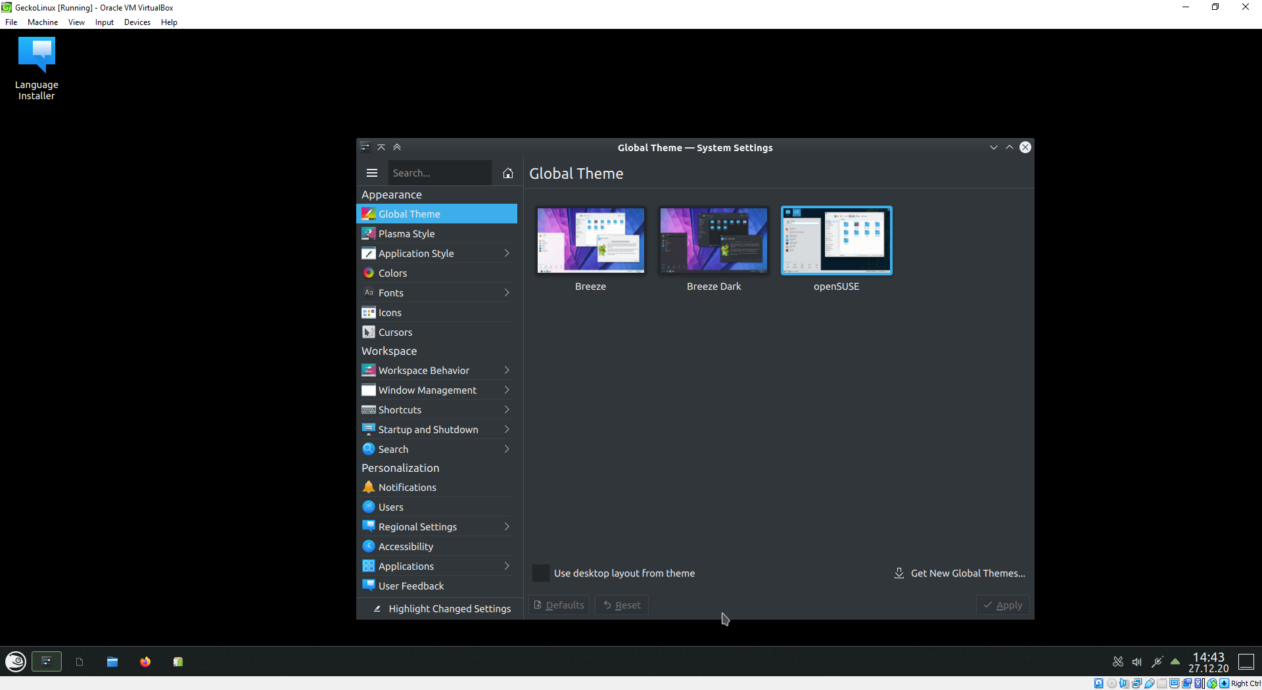Viewport: 1262px width, 690px height.
Task: Open VirtualBox File menu
Action: (11, 22)
